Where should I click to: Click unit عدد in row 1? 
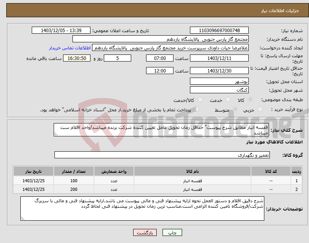pos(114,181)
